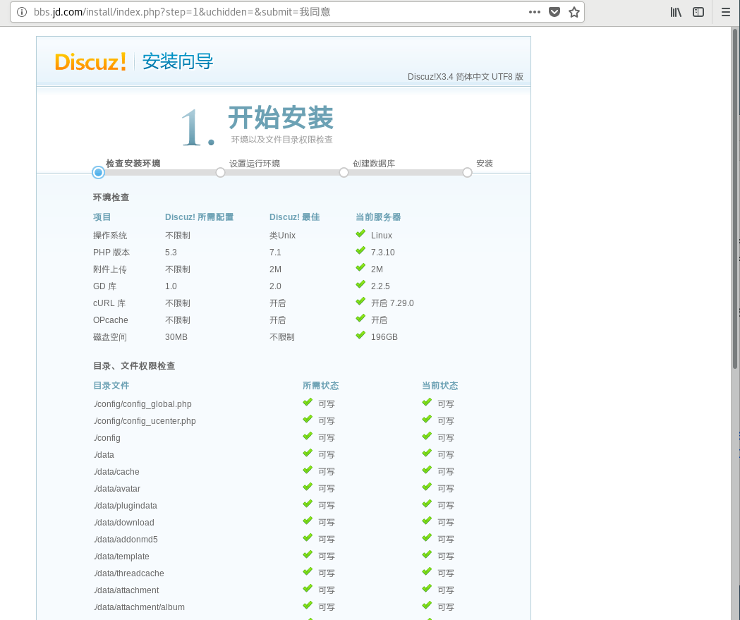The height and width of the screenshot is (620, 740).
Task: Click 所需状态 check for ./data/attachment
Action: 308,588
